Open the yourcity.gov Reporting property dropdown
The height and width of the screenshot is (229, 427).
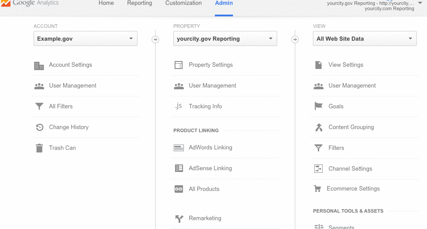pos(225,38)
